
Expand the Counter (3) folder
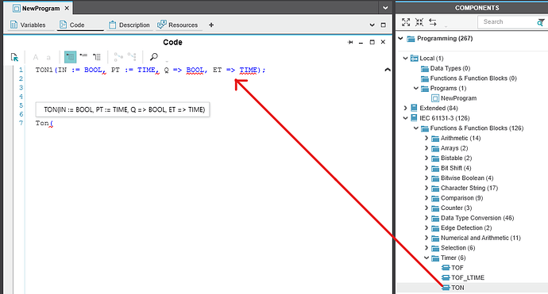[x=426, y=208]
